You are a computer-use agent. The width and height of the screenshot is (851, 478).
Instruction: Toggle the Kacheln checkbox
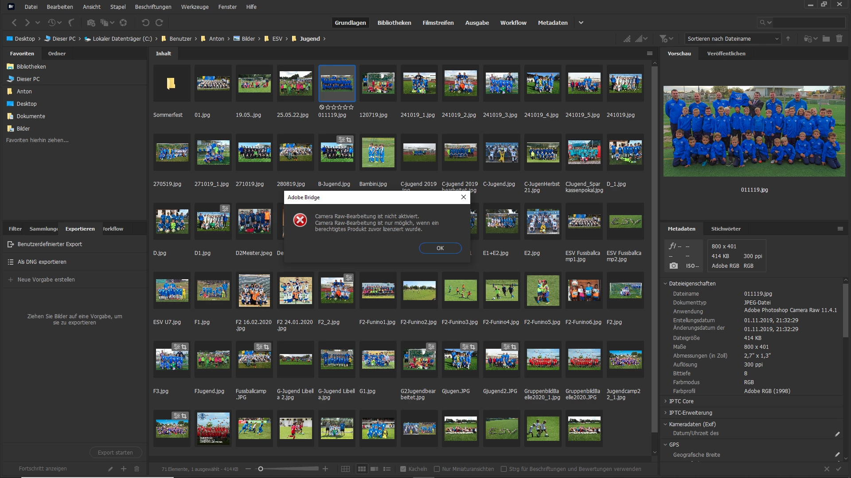pyautogui.click(x=403, y=469)
